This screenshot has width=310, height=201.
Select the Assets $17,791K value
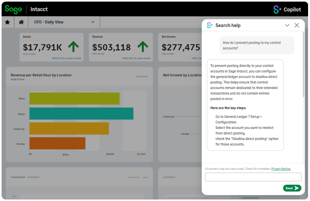(42, 48)
